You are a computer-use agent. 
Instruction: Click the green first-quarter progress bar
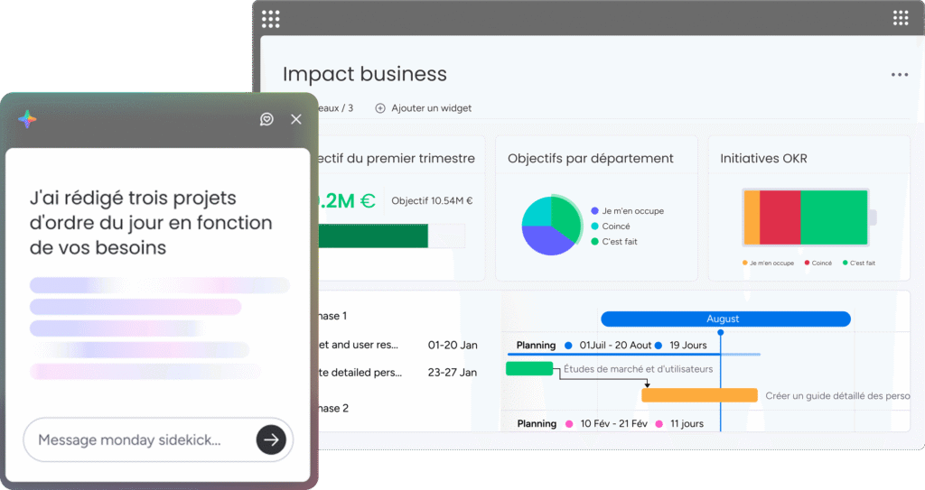click(373, 236)
